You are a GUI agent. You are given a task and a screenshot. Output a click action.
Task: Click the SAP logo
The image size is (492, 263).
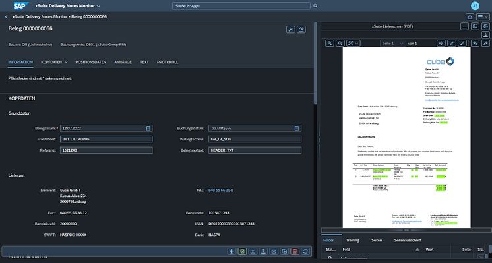point(21,6)
